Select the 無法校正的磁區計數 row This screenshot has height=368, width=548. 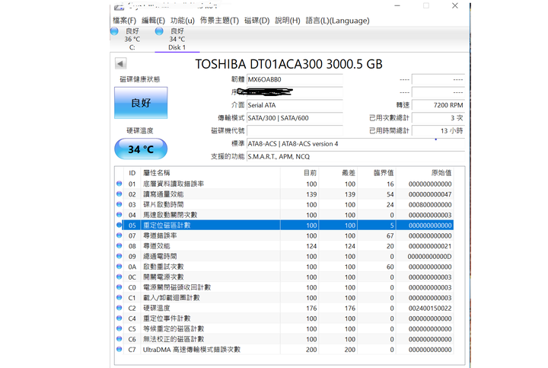click(x=285, y=339)
